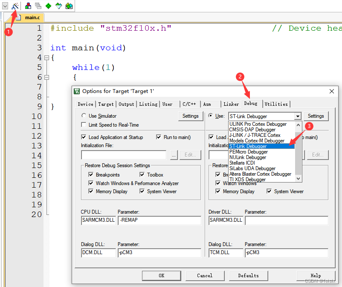The height and width of the screenshot is (287, 342).
Task: Choose NULink Debugger from list
Action: coord(261,157)
